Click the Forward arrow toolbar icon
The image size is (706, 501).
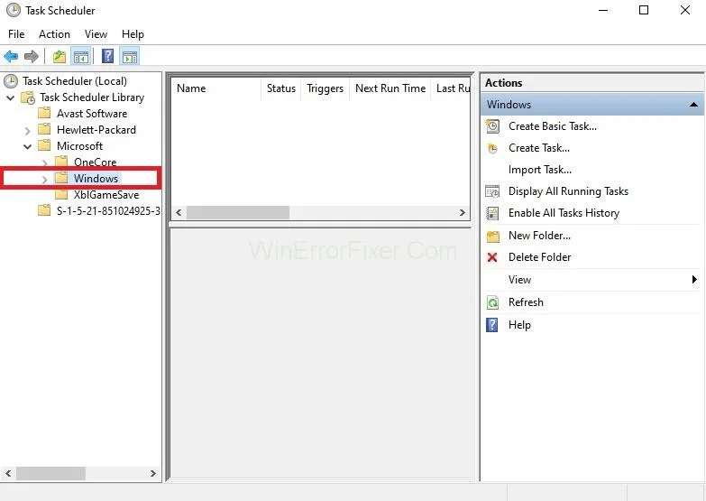click(32, 57)
